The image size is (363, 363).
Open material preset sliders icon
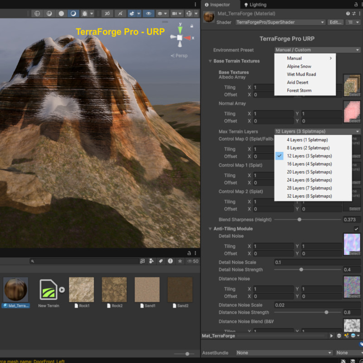(354, 14)
